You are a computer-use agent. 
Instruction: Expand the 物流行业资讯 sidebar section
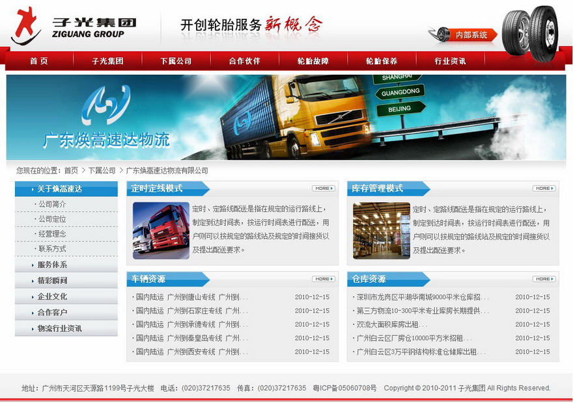(66, 329)
